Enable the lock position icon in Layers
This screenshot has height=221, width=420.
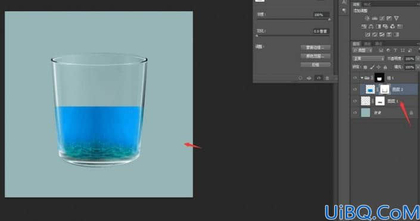pyautogui.click(x=378, y=67)
